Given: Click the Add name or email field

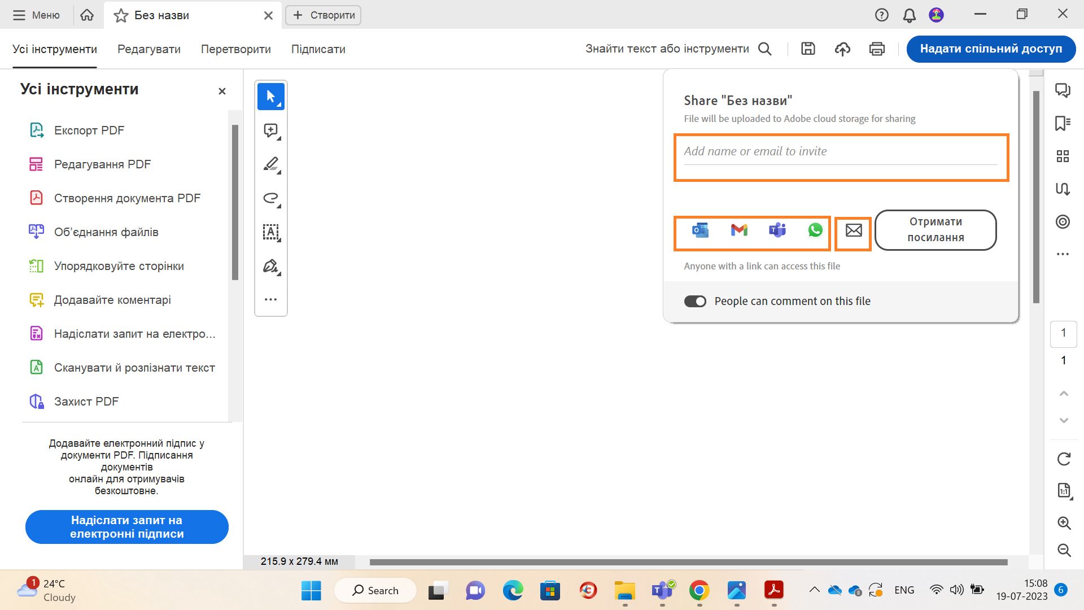Looking at the screenshot, I should [x=840, y=151].
